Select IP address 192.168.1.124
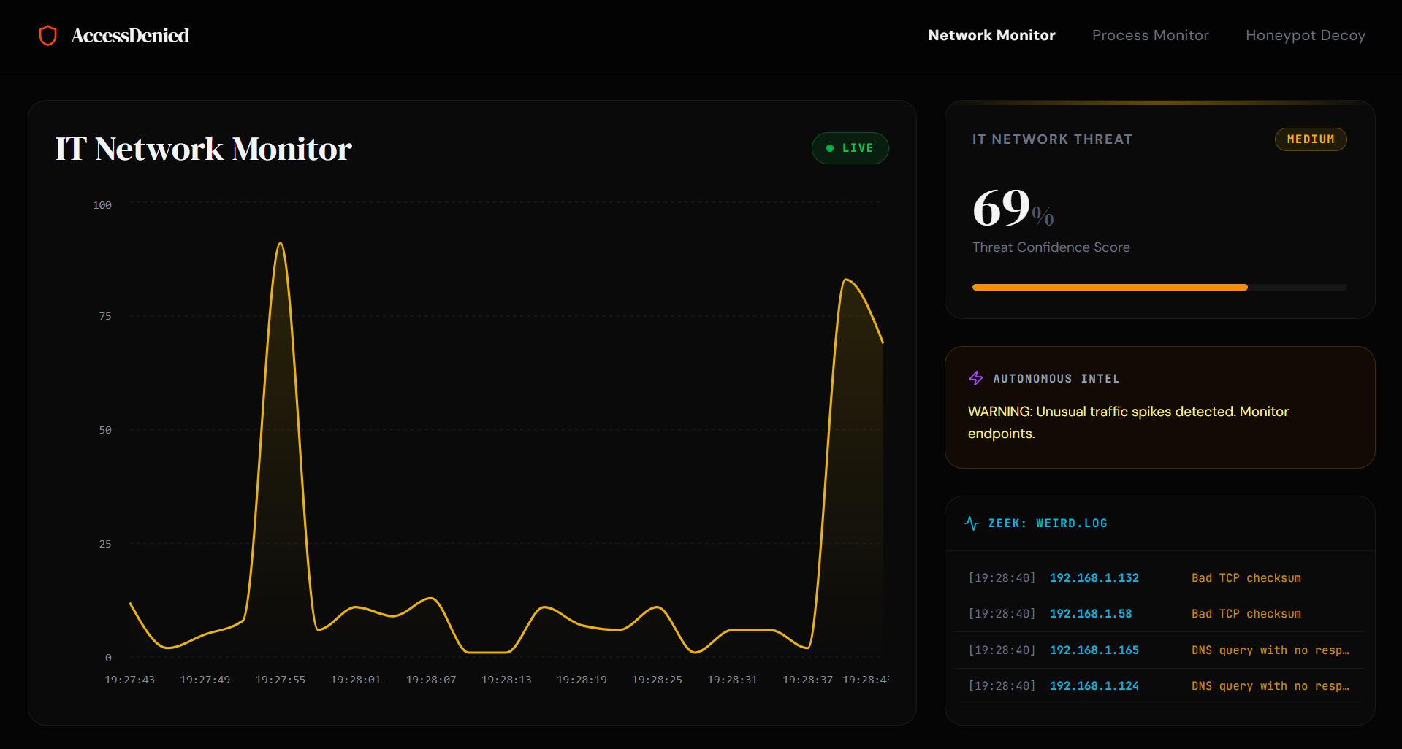This screenshot has height=749, width=1402. (1094, 685)
